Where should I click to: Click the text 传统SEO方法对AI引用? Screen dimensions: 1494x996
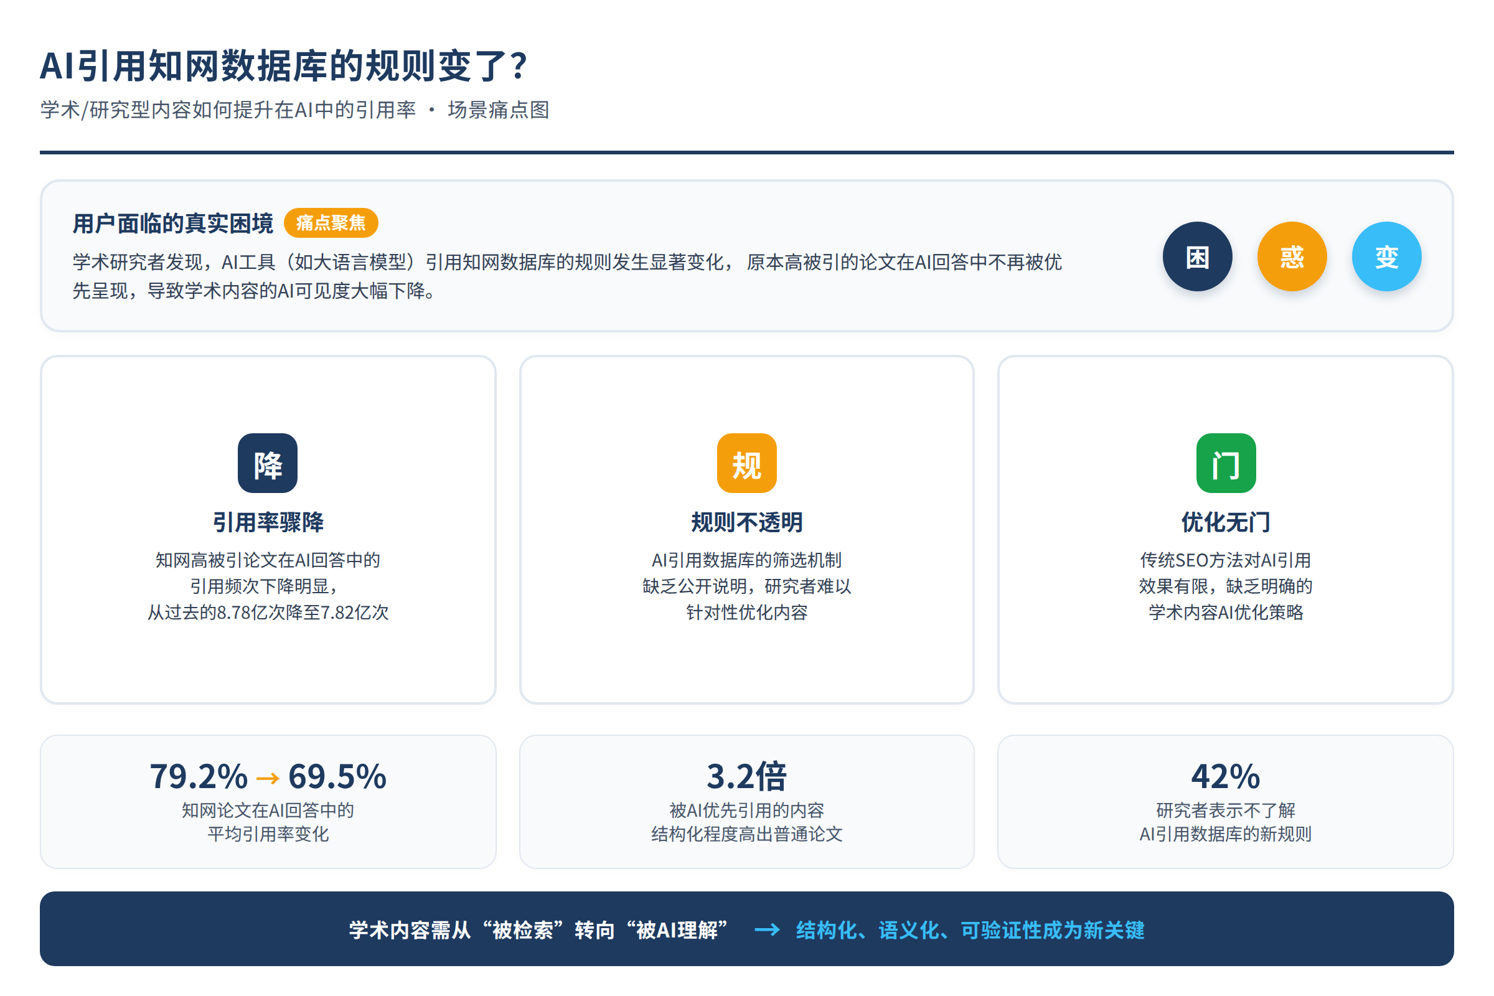(x=1226, y=560)
